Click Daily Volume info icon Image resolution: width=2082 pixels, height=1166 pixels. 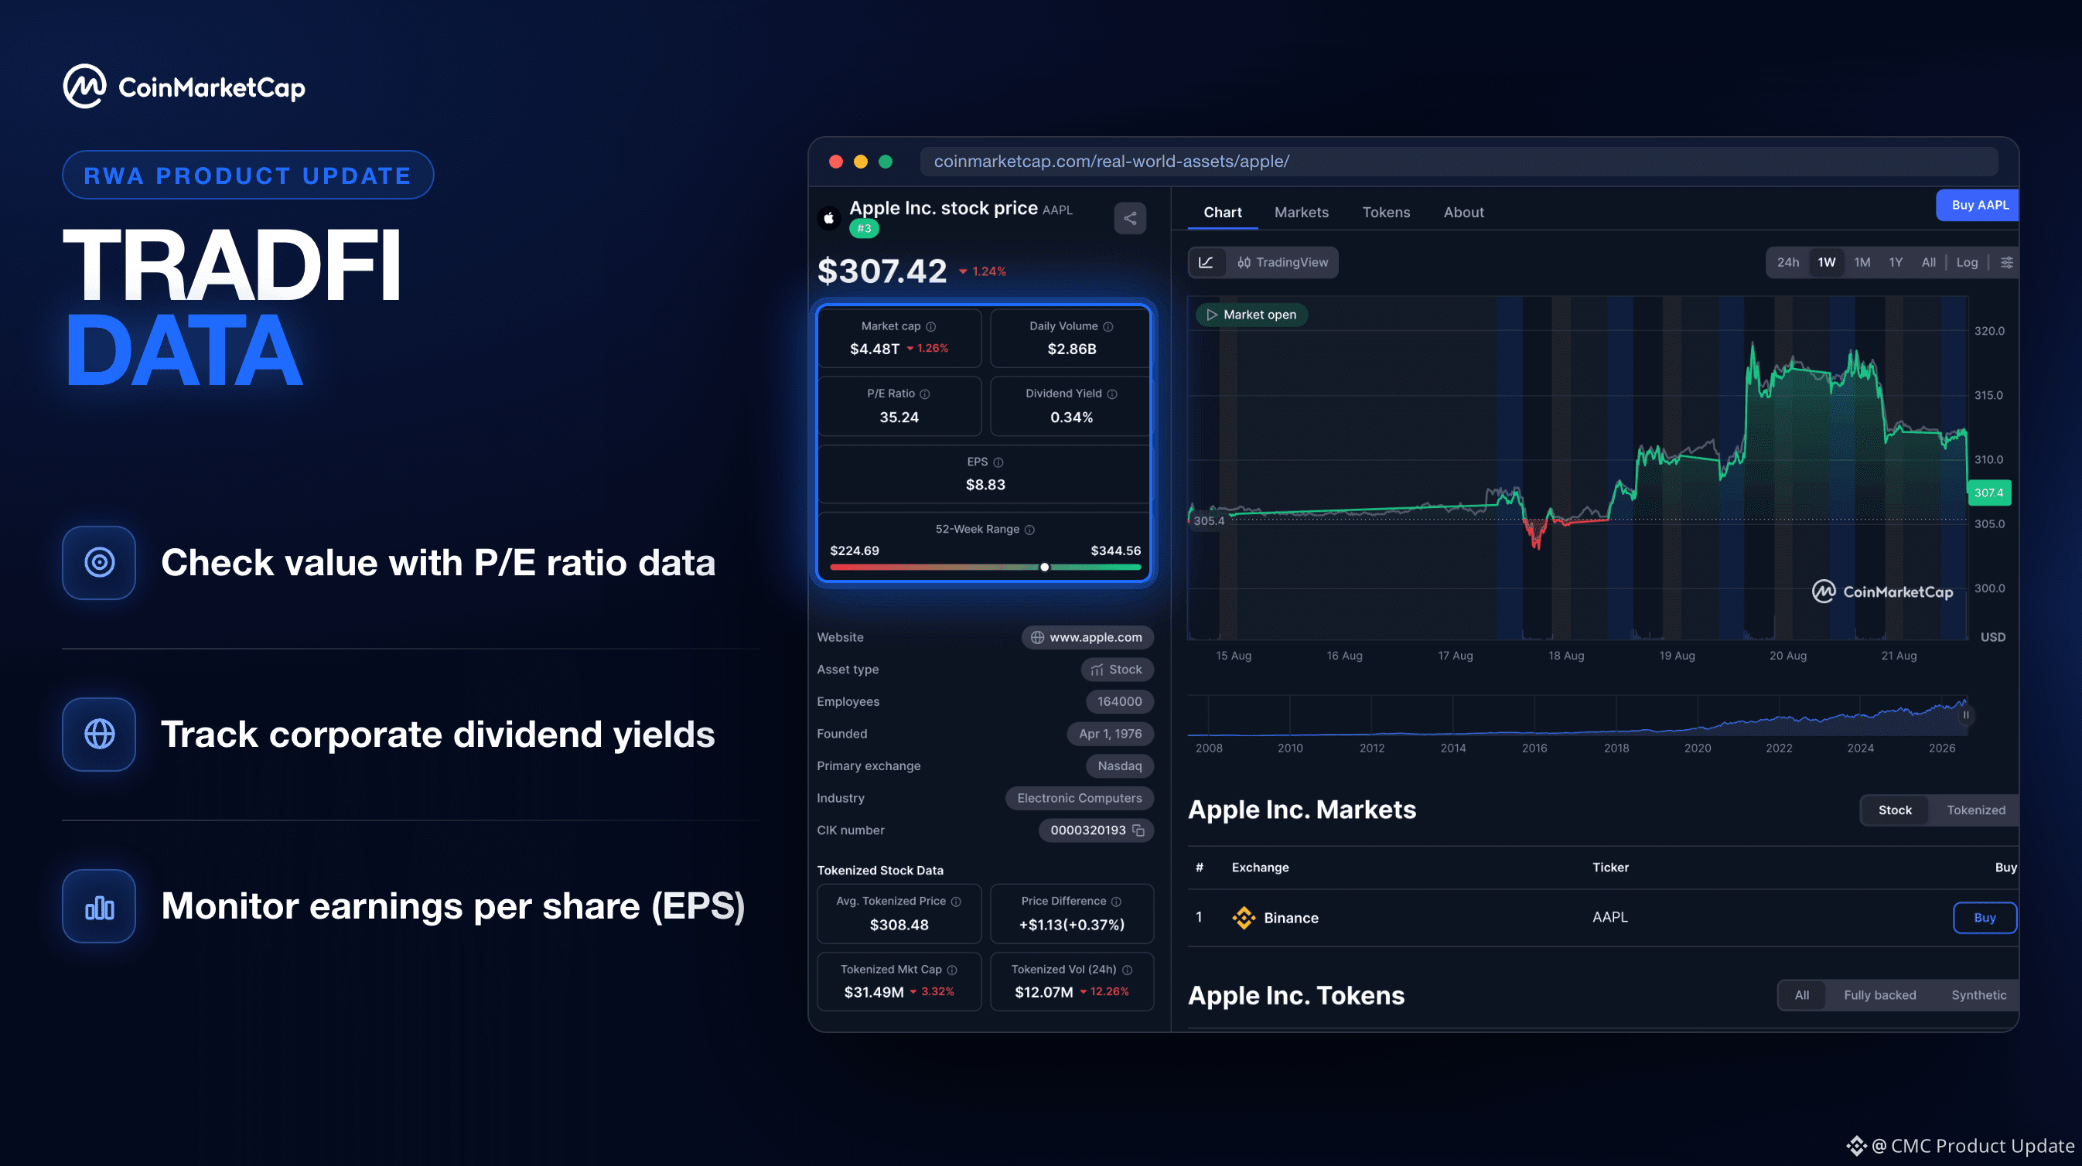pyautogui.click(x=1108, y=326)
